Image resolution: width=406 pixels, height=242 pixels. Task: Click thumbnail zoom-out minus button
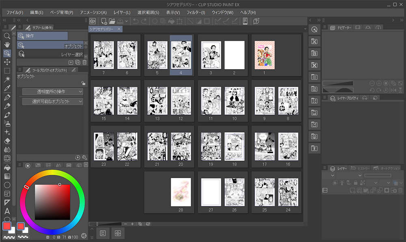pos(125,224)
